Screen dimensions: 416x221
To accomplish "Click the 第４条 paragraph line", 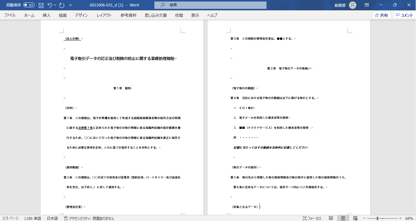I will tap(273, 98).
